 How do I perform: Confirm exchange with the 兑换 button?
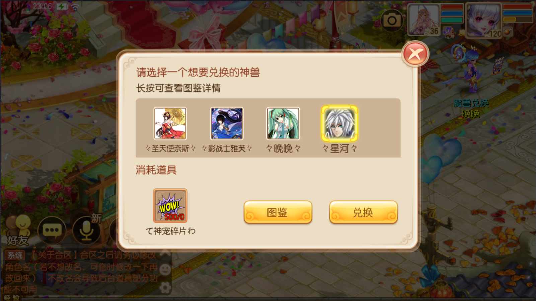(363, 212)
